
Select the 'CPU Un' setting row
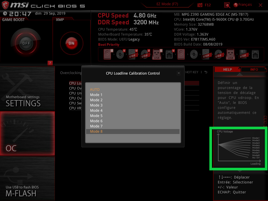click(75, 93)
